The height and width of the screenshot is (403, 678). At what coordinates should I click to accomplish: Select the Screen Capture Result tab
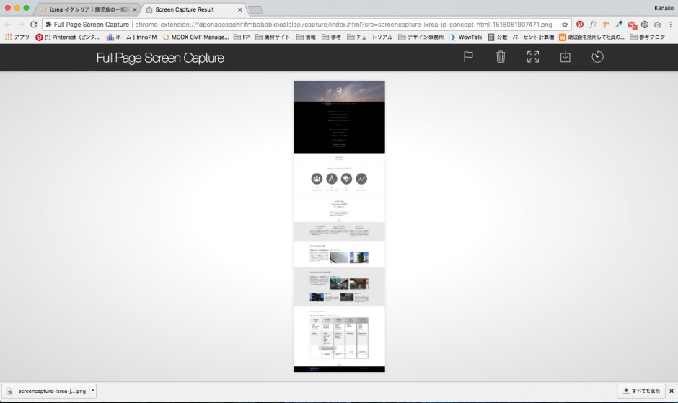[193, 9]
